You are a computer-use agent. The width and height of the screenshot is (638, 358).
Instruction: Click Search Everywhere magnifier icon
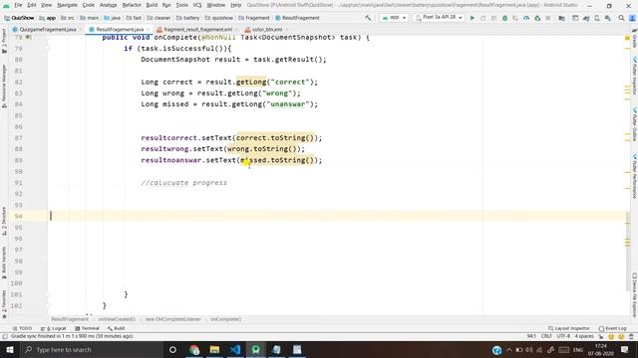[x=621, y=18]
